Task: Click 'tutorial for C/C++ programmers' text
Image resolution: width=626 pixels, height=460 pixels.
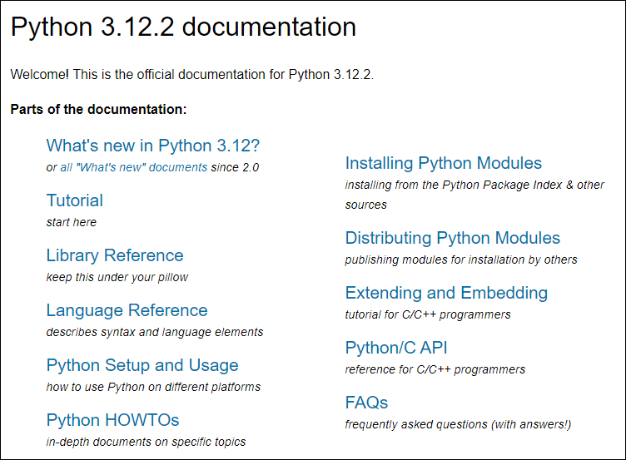Action: click(x=428, y=314)
